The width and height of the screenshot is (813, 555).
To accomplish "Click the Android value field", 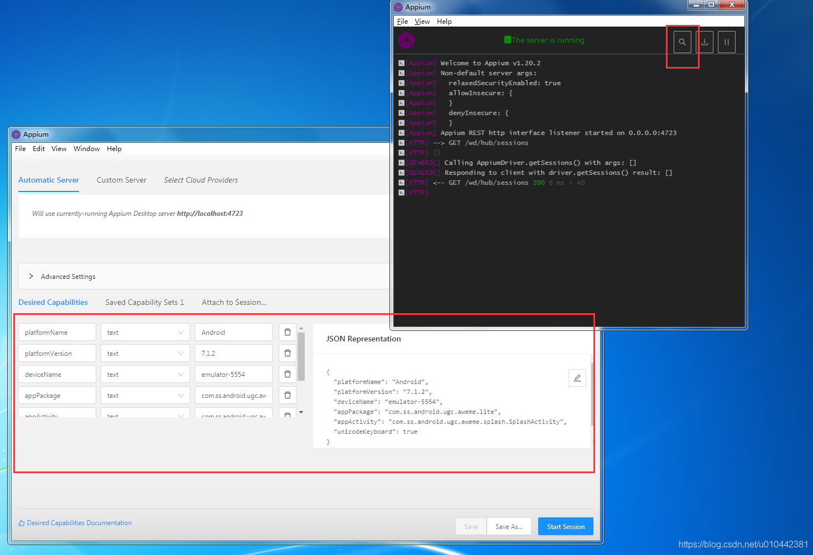I will (233, 332).
